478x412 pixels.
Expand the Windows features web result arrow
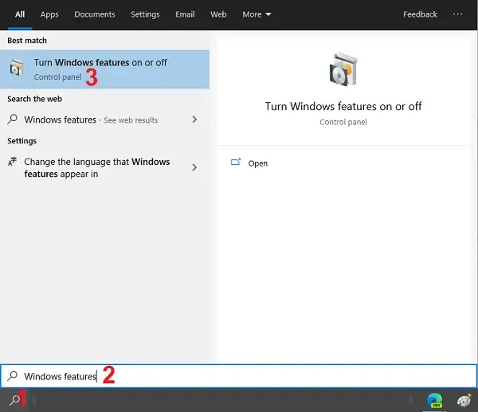pos(195,120)
